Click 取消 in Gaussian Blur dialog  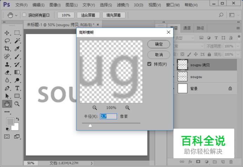pos(158,54)
